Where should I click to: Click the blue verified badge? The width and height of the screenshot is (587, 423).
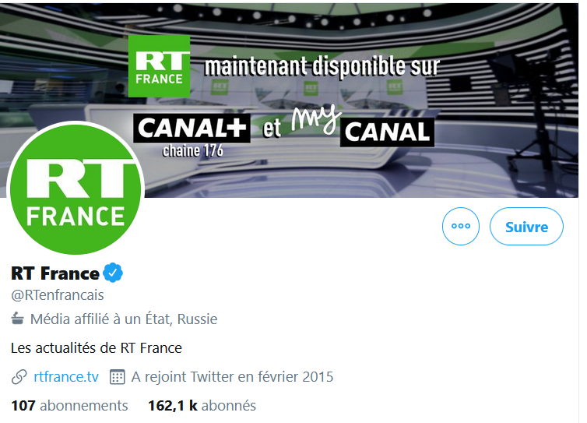(114, 273)
